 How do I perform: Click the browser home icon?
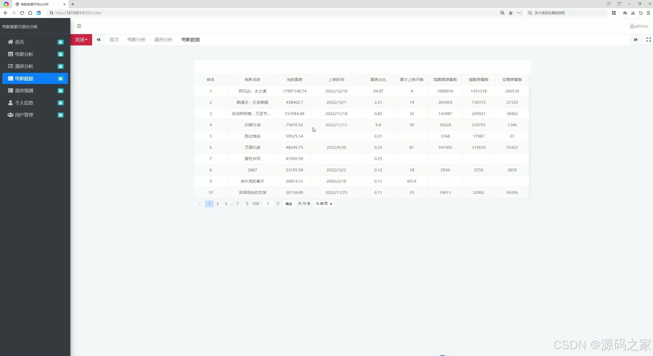pyautogui.click(x=30, y=13)
